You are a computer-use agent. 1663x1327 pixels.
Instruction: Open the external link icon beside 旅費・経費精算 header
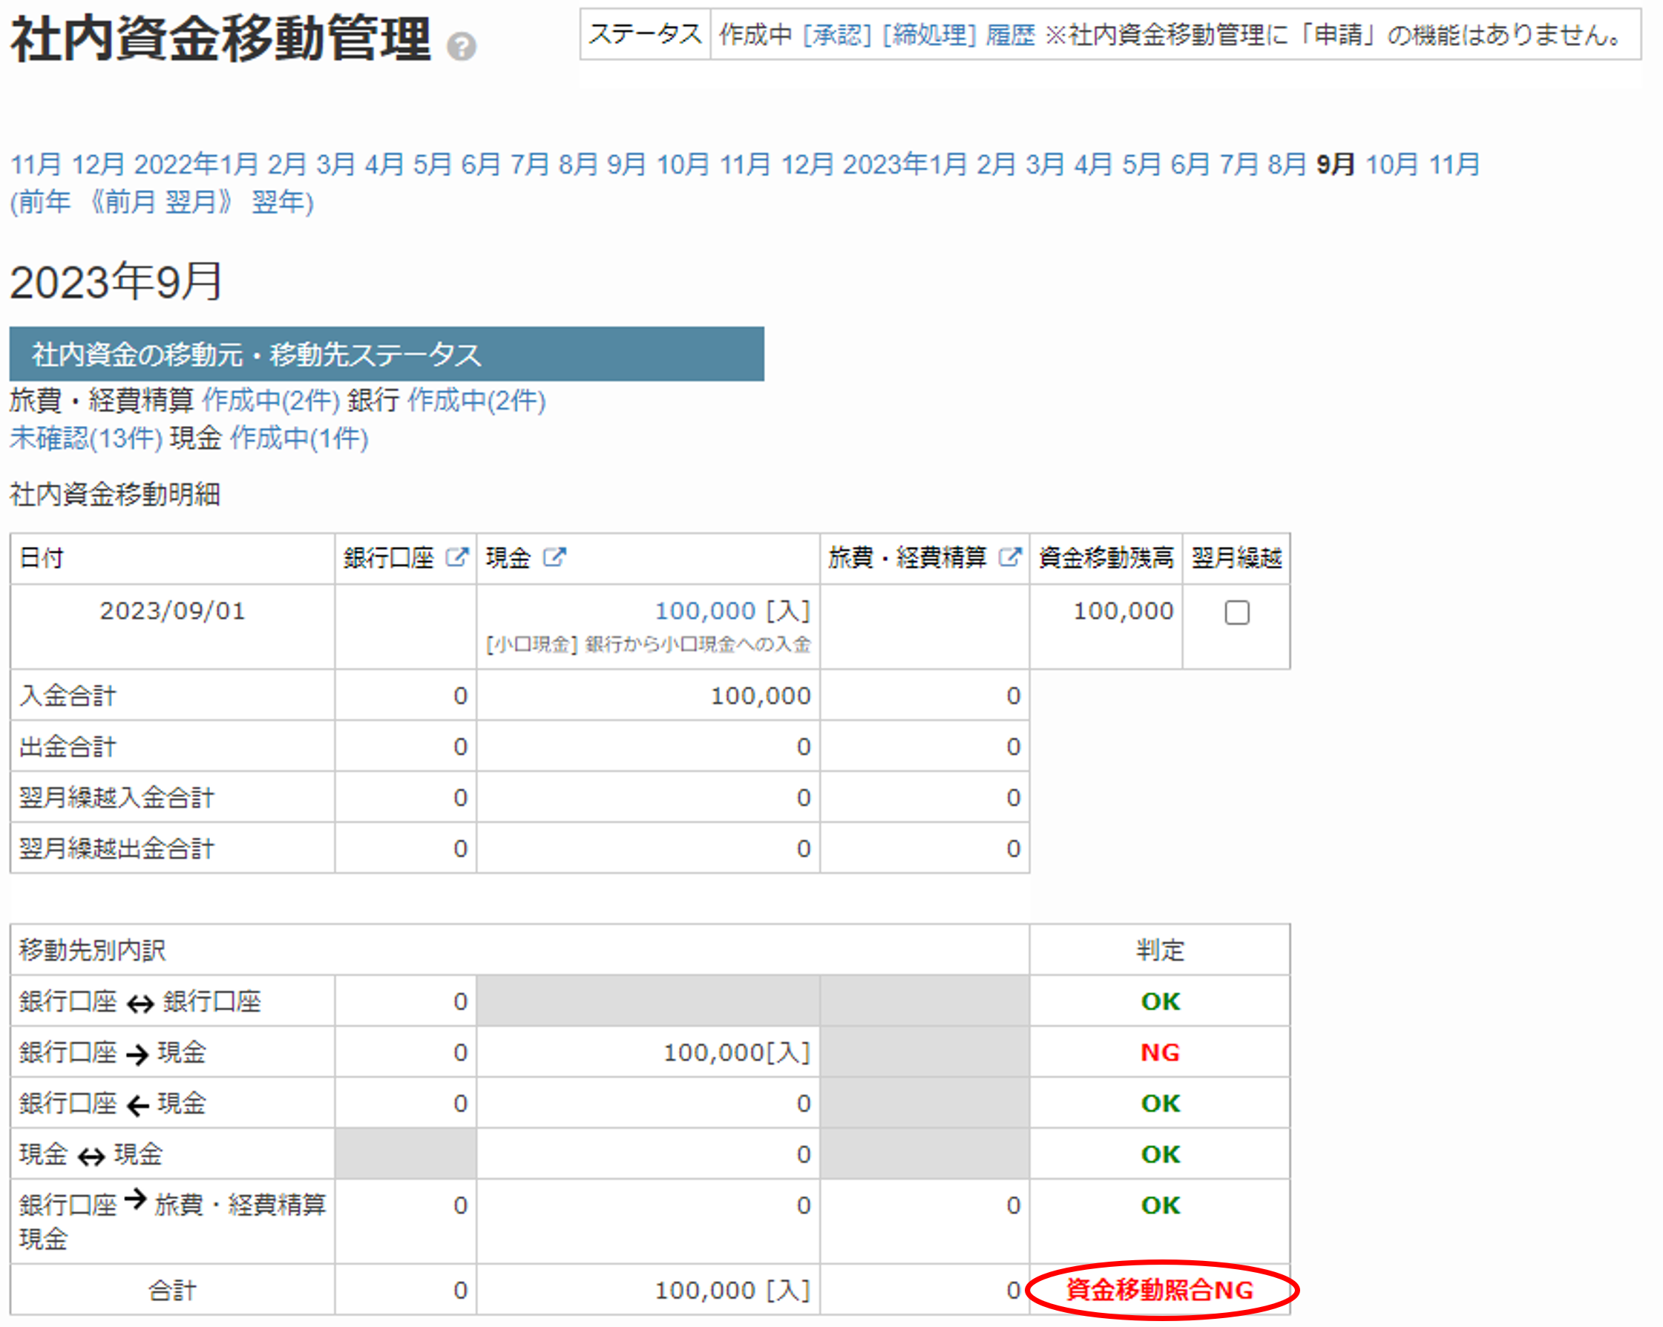click(1010, 558)
